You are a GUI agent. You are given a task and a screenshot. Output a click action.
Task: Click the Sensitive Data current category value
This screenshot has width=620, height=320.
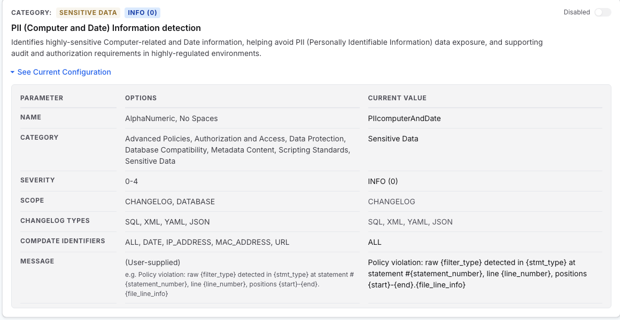[x=393, y=139]
